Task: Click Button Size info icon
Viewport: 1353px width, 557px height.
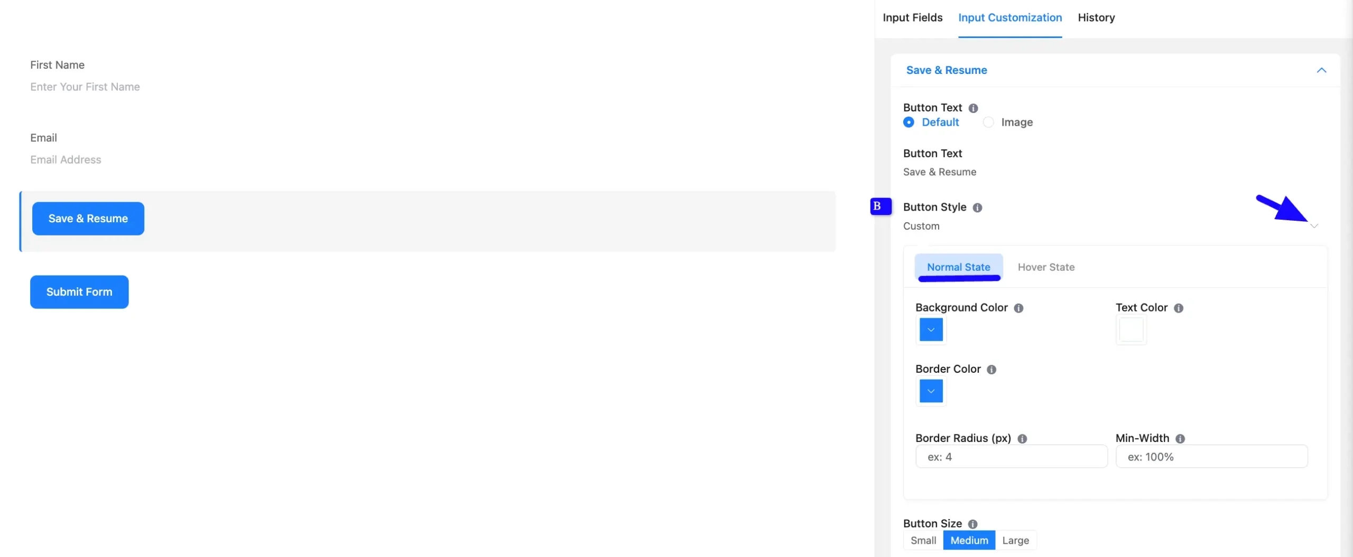Action: (x=972, y=524)
